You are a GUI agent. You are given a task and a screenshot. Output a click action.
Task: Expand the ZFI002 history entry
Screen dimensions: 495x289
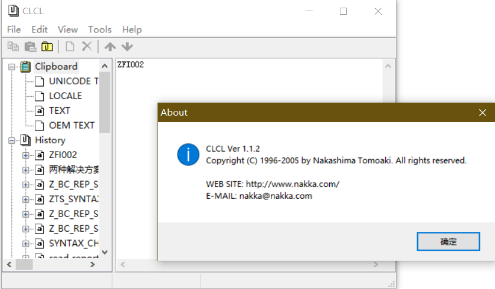tap(25, 155)
